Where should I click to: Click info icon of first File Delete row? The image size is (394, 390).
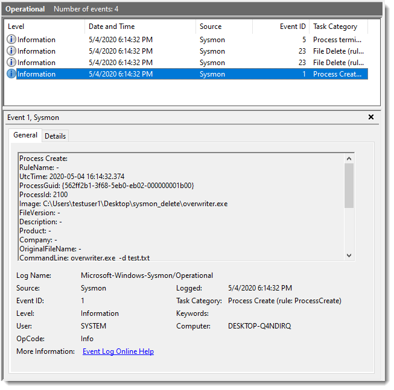click(x=11, y=51)
